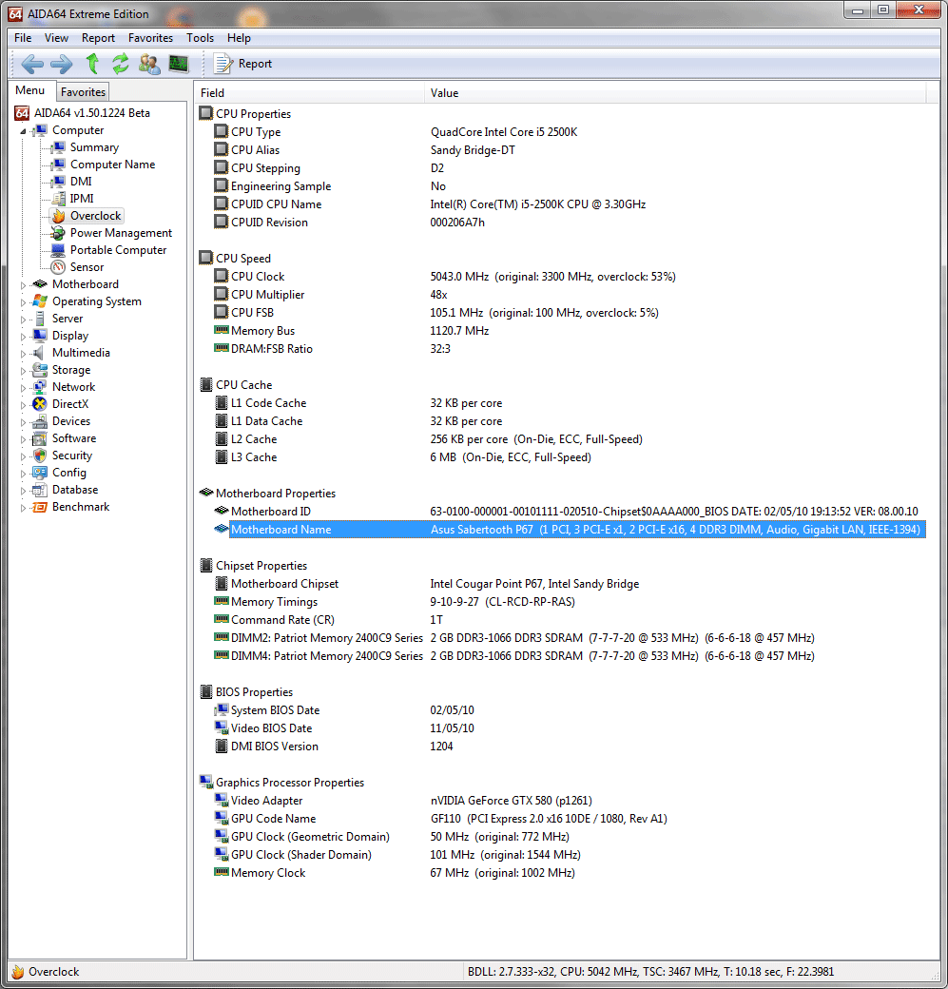The width and height of the screenshot is (948, 989).
Task: Open the File menu
Action: [x=23, y=38]
